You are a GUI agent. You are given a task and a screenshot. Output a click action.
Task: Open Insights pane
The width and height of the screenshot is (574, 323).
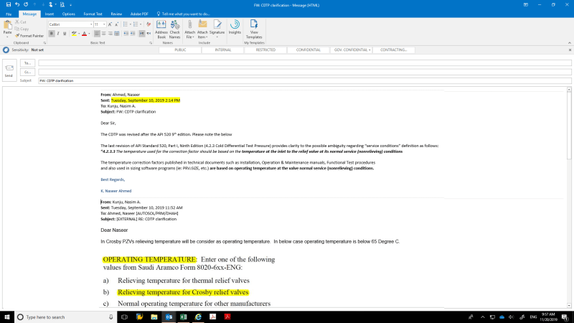[x=235, y=27]
